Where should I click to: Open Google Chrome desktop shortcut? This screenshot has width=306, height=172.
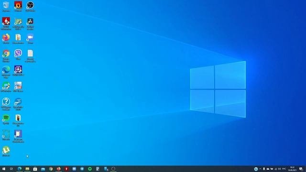[6, 55]
